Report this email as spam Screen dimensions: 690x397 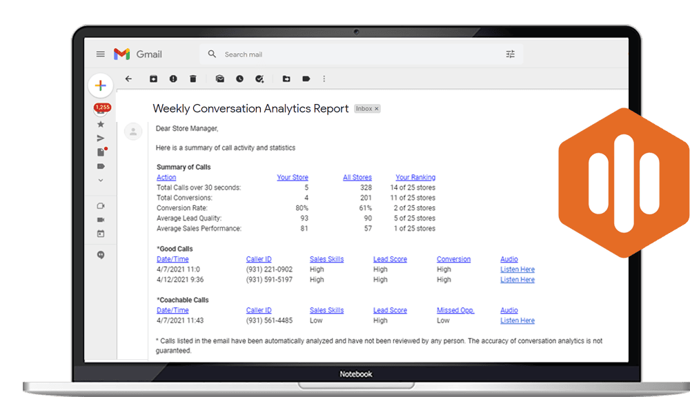[x=173, y=79]
